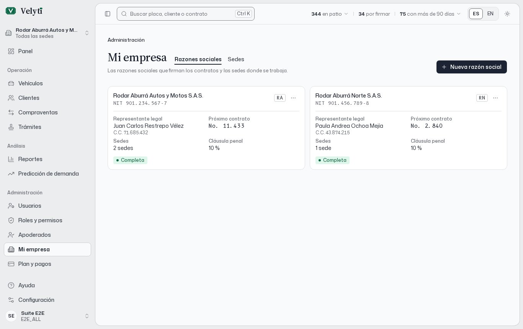Open Mi empresa in the sidebar
The image size is (523, 329).
pos(47,249)
